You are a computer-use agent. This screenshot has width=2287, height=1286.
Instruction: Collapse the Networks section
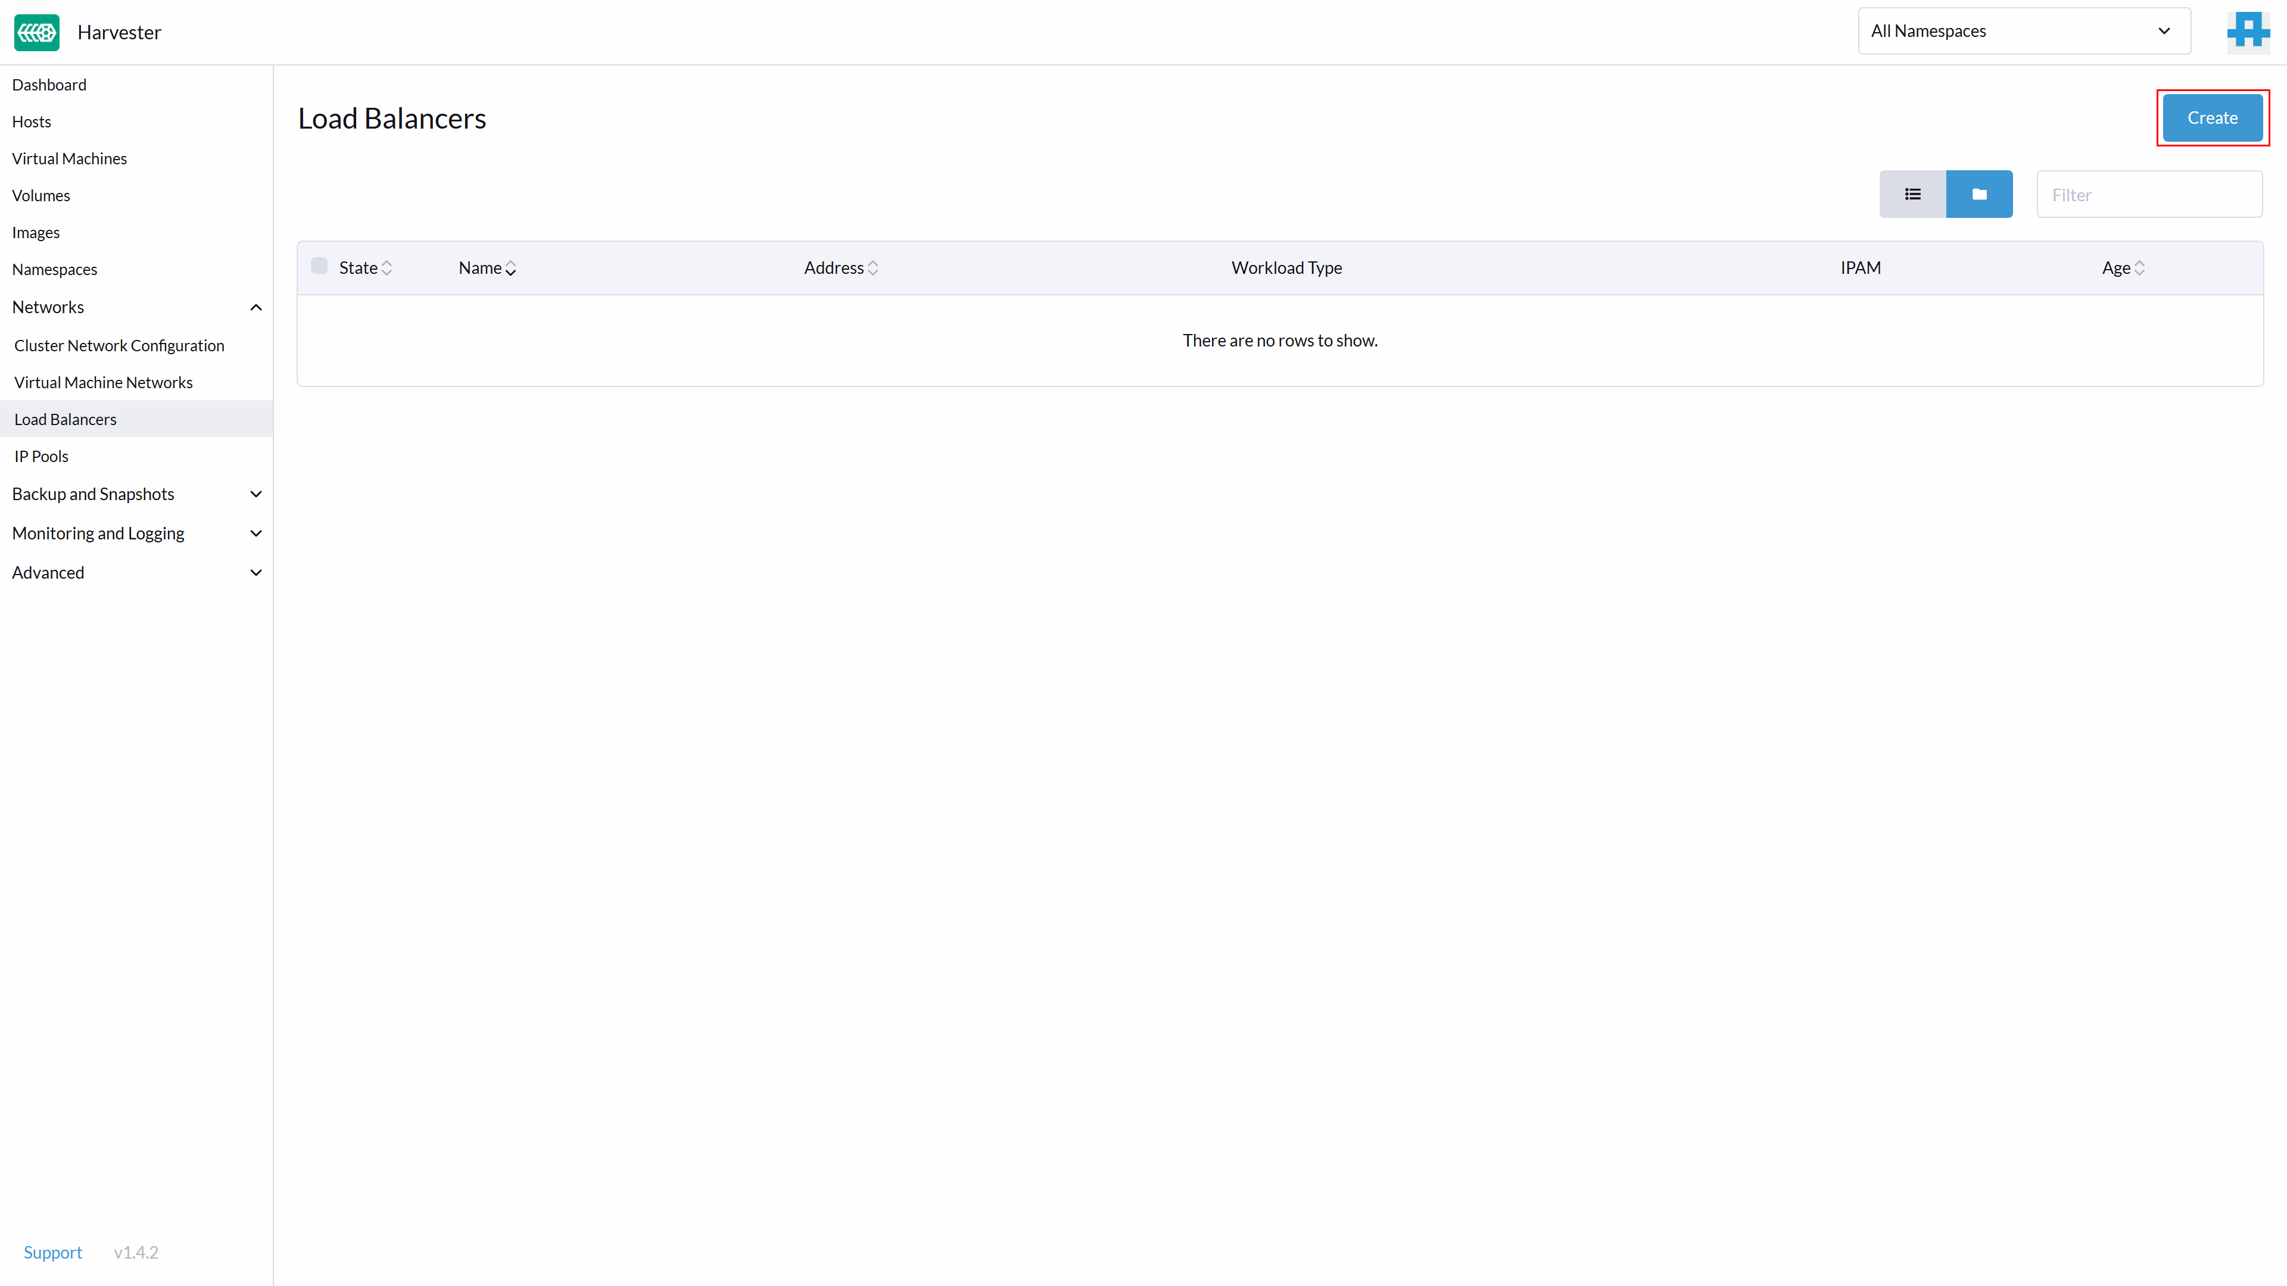[256, 307]
